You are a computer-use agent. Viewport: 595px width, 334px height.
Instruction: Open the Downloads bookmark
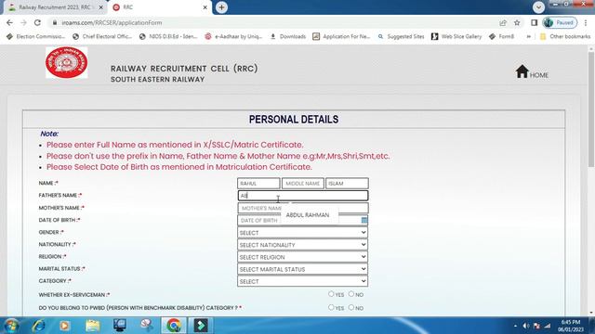[x=287, y=36]
